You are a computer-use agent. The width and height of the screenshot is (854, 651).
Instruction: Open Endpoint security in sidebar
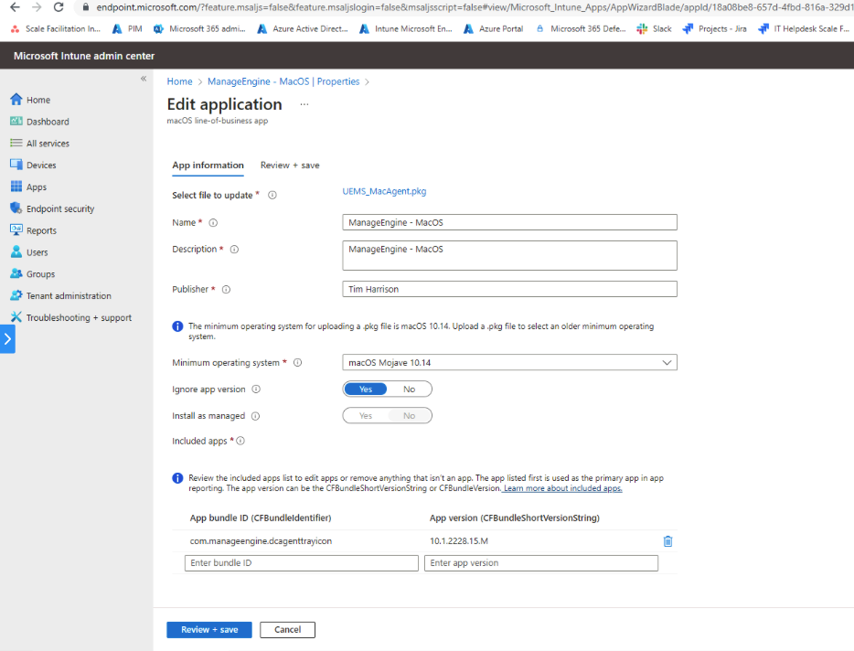coord(52,208)
